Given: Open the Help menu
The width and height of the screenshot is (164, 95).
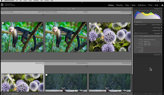Looking at the screenshot, I should click(52, 1).
